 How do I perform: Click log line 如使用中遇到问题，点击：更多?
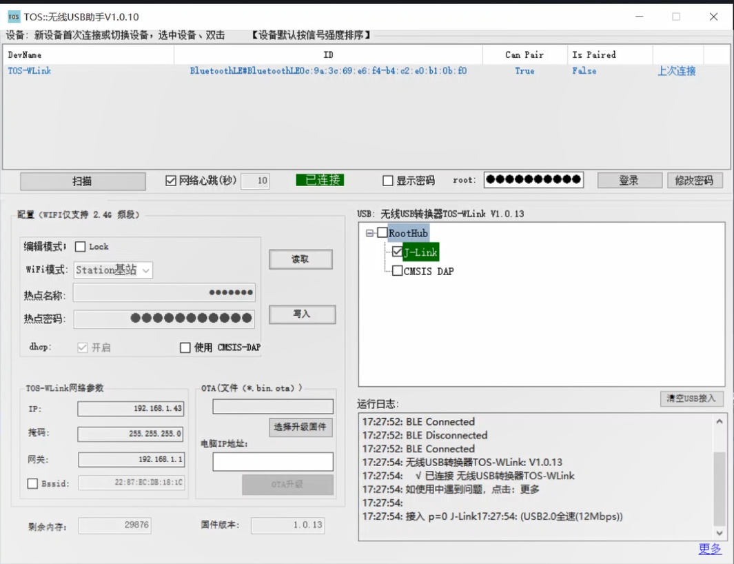coord(451,490)
